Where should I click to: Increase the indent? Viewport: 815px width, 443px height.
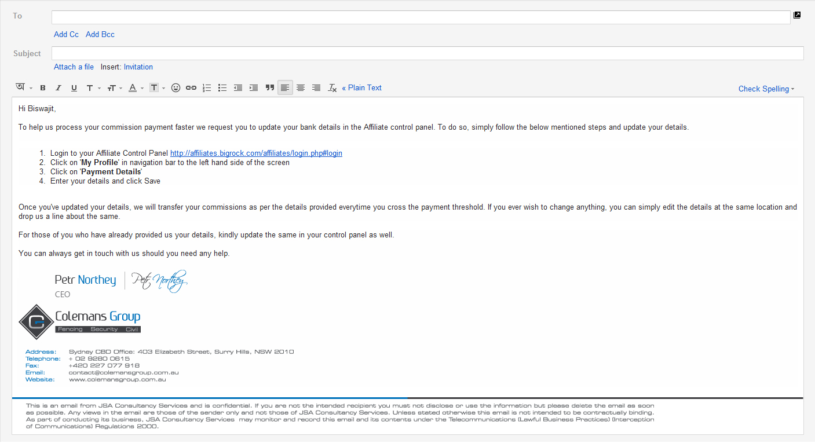(254, 88)
